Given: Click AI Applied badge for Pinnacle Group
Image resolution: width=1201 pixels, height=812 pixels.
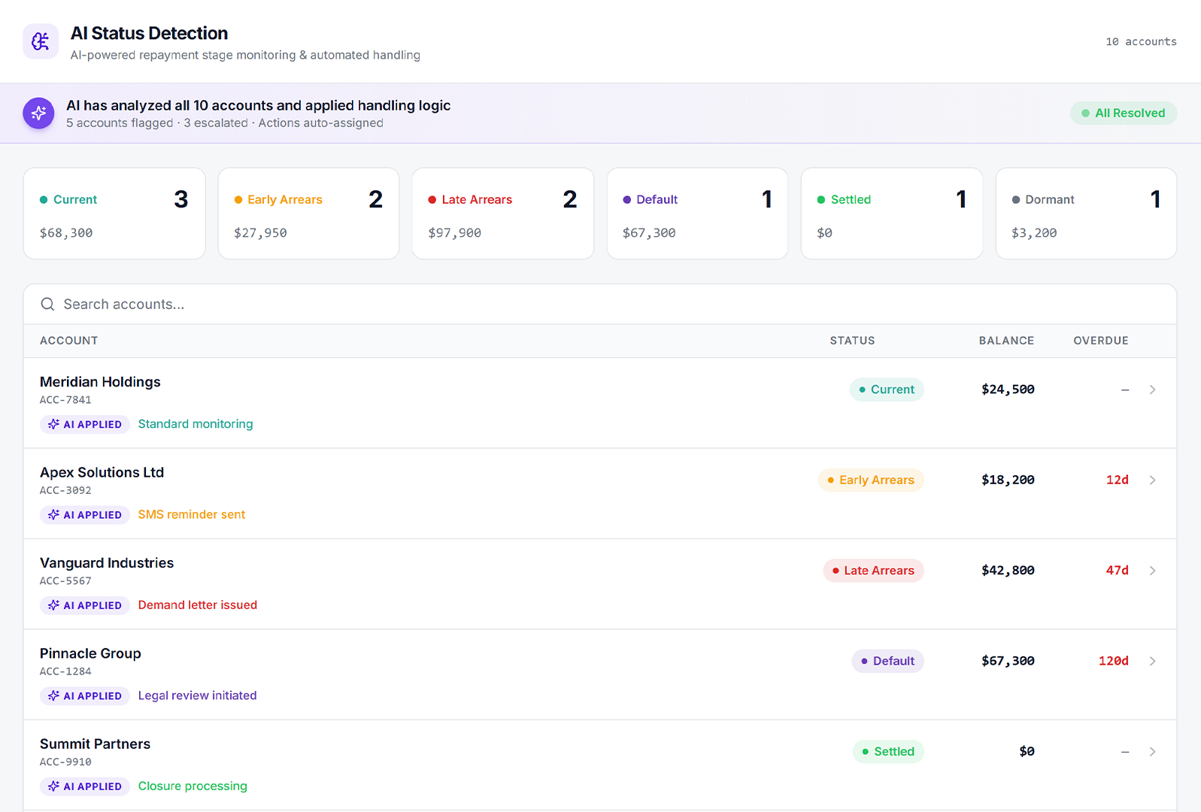Looking at the screenshot, I should 85,696.
